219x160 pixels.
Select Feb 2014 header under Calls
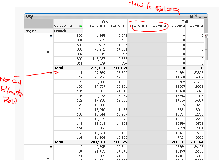(x=195, y=26)
